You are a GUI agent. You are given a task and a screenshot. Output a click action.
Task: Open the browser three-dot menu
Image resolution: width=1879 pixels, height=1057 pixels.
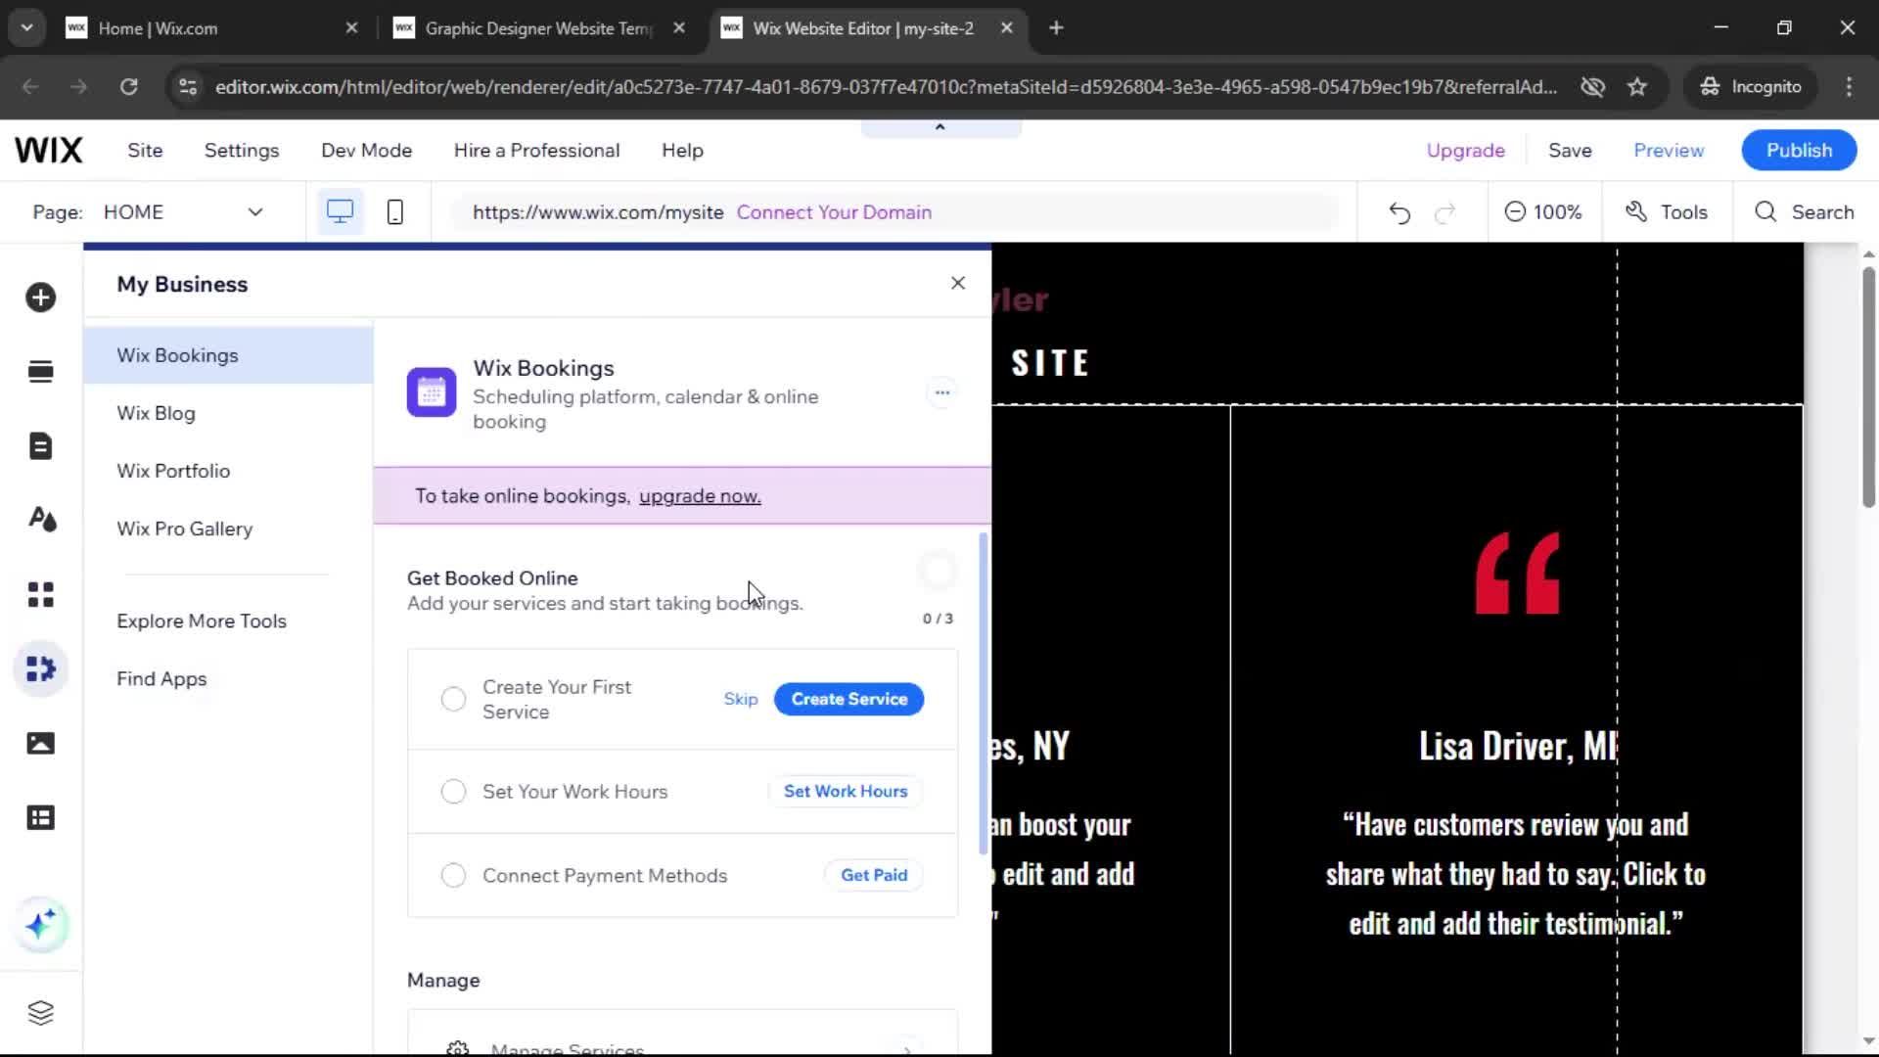point(1849,86)
